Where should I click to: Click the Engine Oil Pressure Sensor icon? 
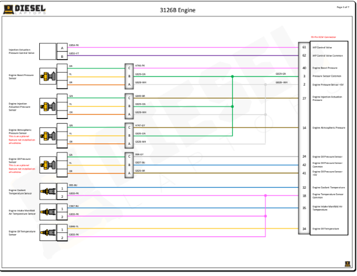(48, 165)
